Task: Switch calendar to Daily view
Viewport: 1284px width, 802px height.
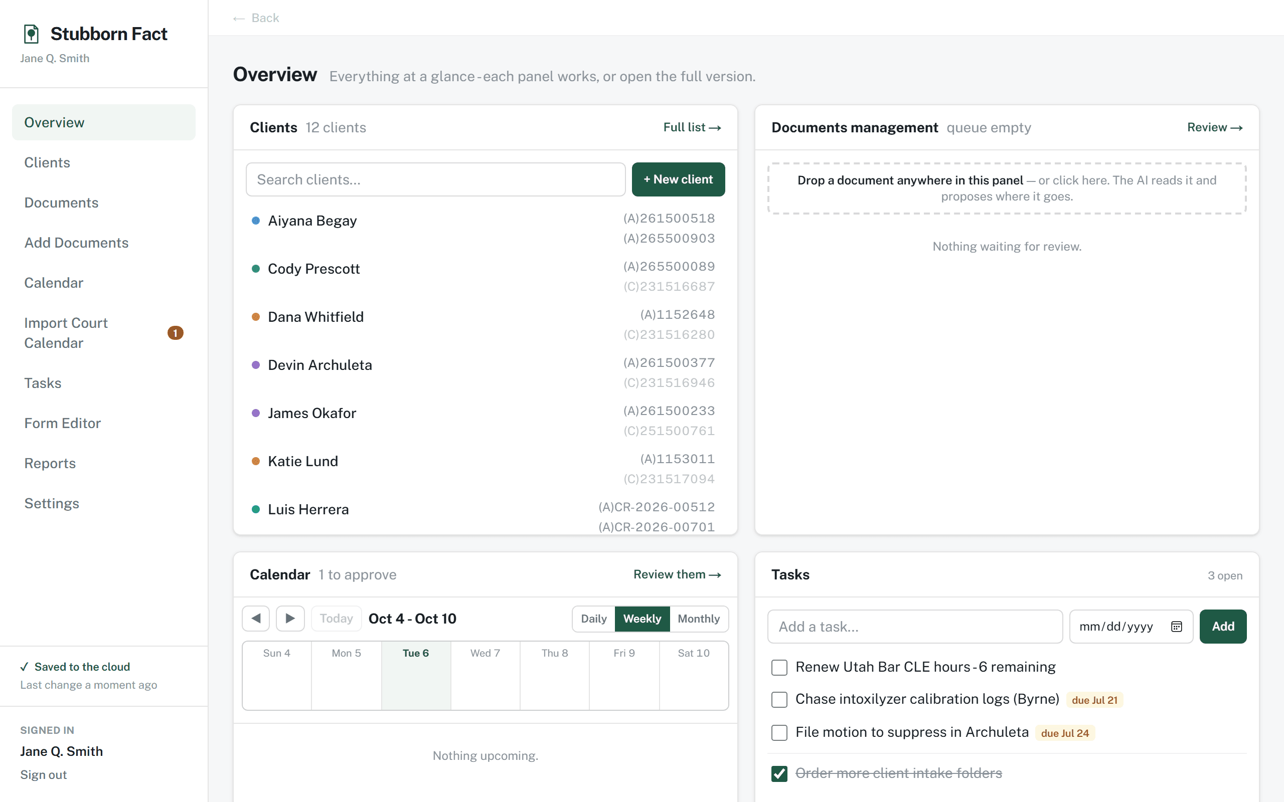Action: (x=593, y=619)
